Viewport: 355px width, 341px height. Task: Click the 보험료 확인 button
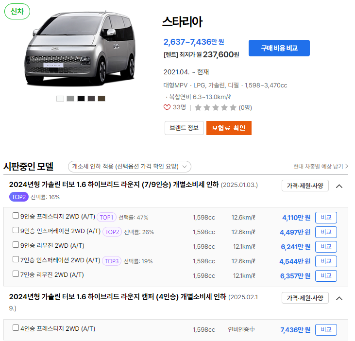pos(229,128)
